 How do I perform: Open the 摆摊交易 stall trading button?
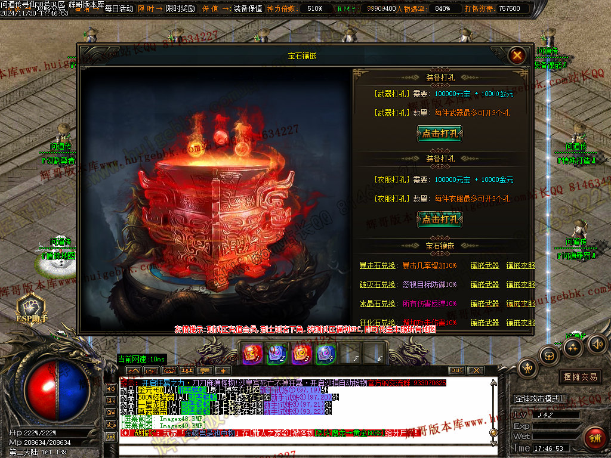[580, 377]
